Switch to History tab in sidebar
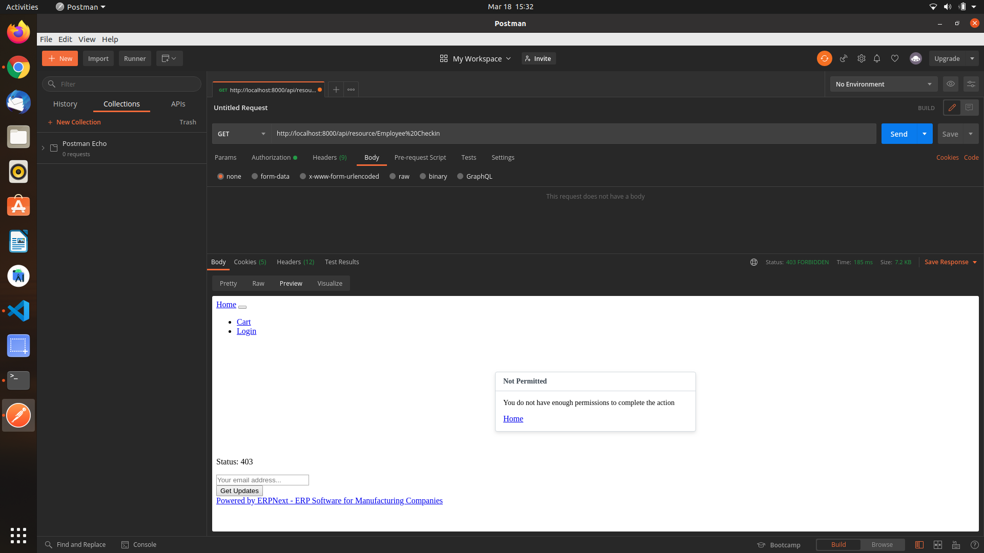Screen dimensions: 984x553 point(65,104)
